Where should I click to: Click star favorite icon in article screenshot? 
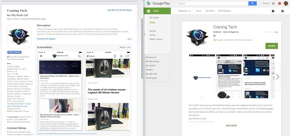[x=121, y=56]
